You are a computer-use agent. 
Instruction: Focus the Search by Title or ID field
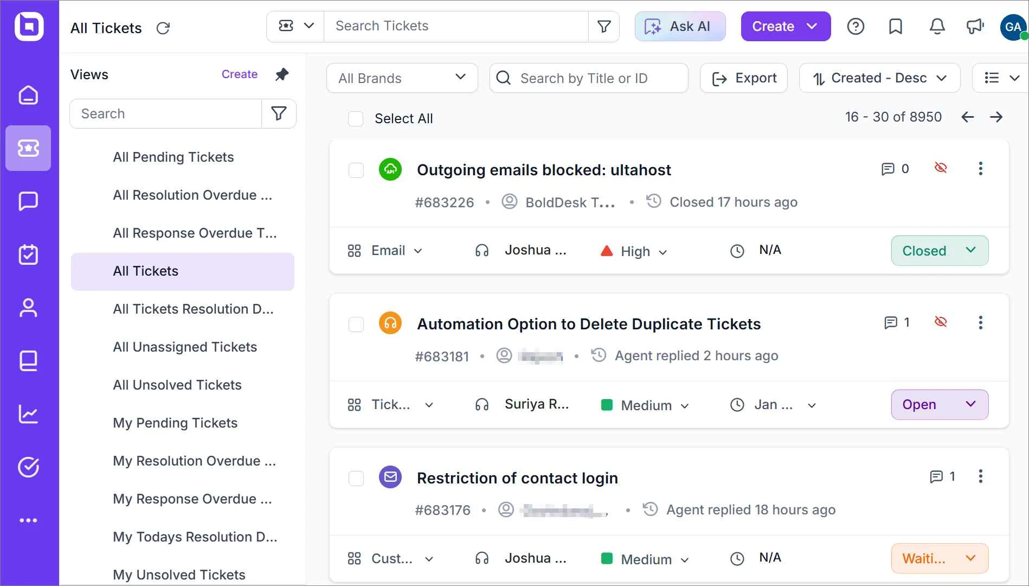pos(589,78)
